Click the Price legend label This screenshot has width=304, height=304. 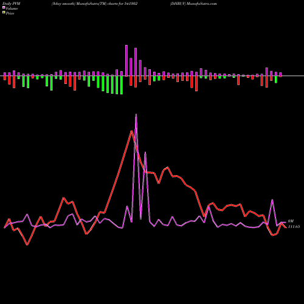pyautogui.click(x=10, y=13)
